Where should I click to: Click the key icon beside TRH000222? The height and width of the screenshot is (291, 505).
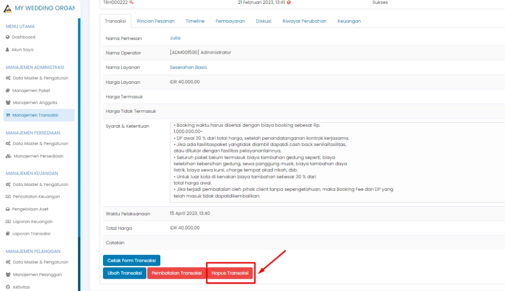point(131,2)
